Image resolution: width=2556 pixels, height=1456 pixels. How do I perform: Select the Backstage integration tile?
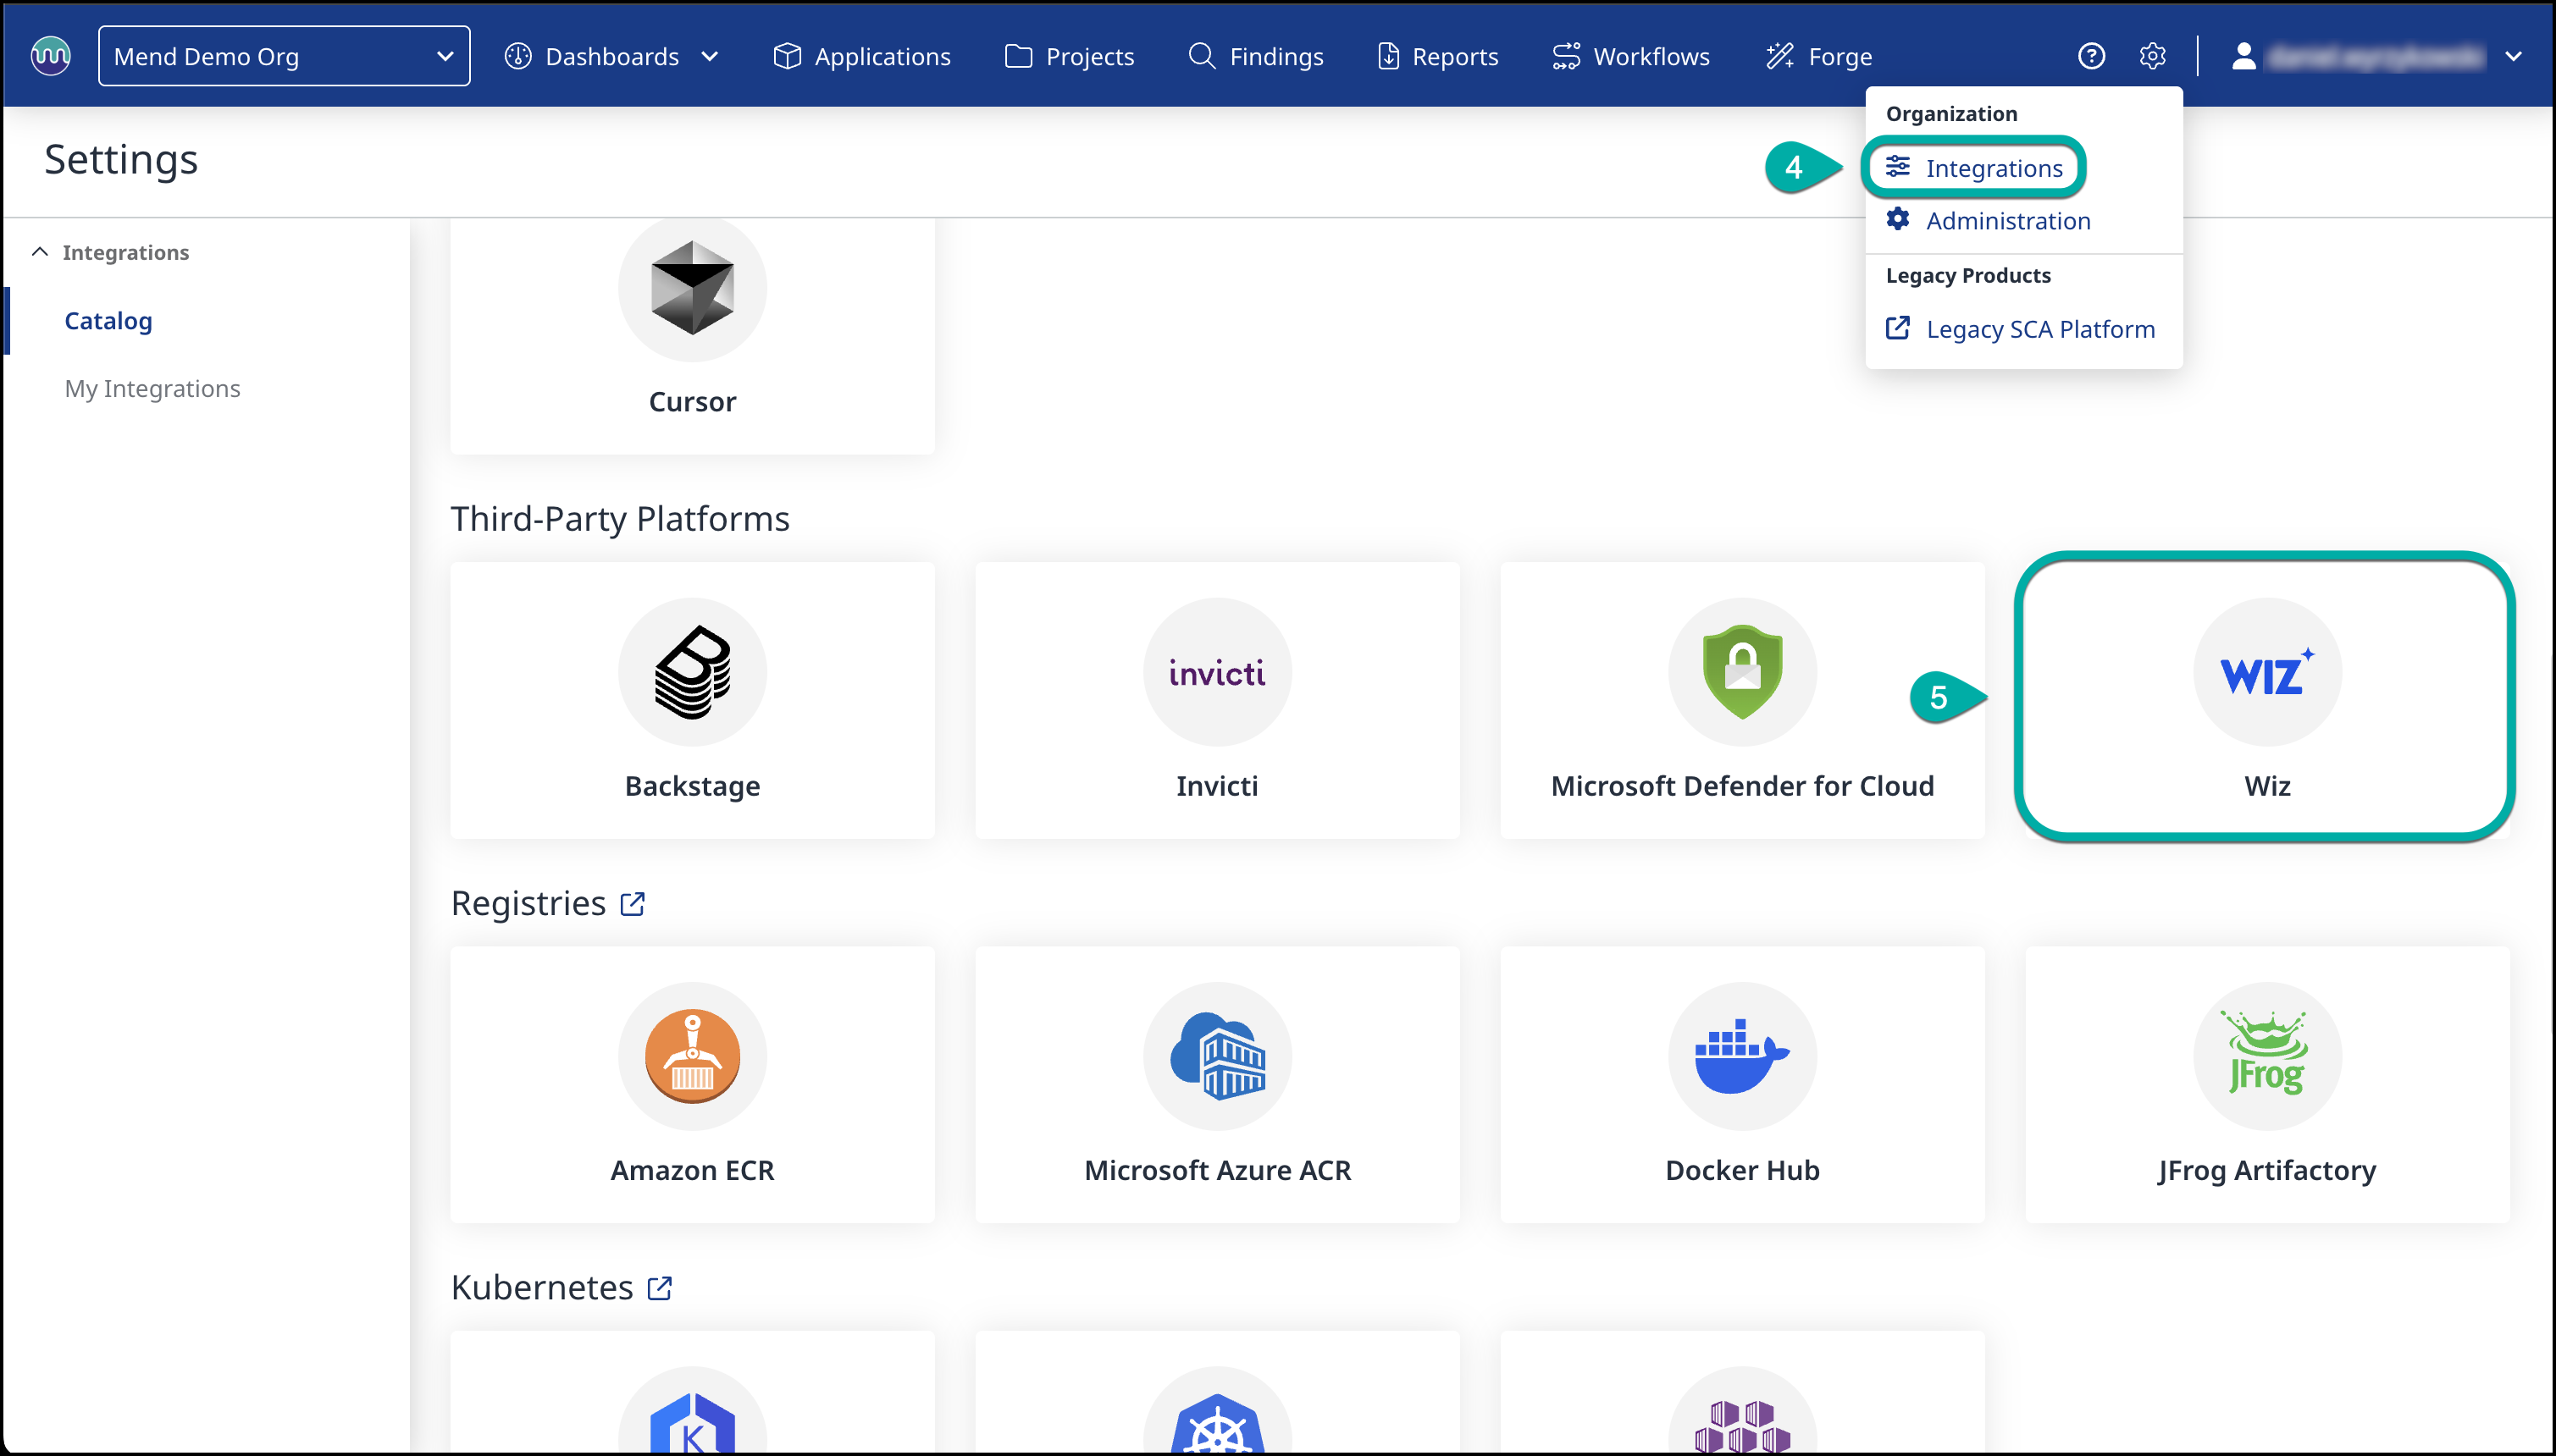tap(692, 700)
